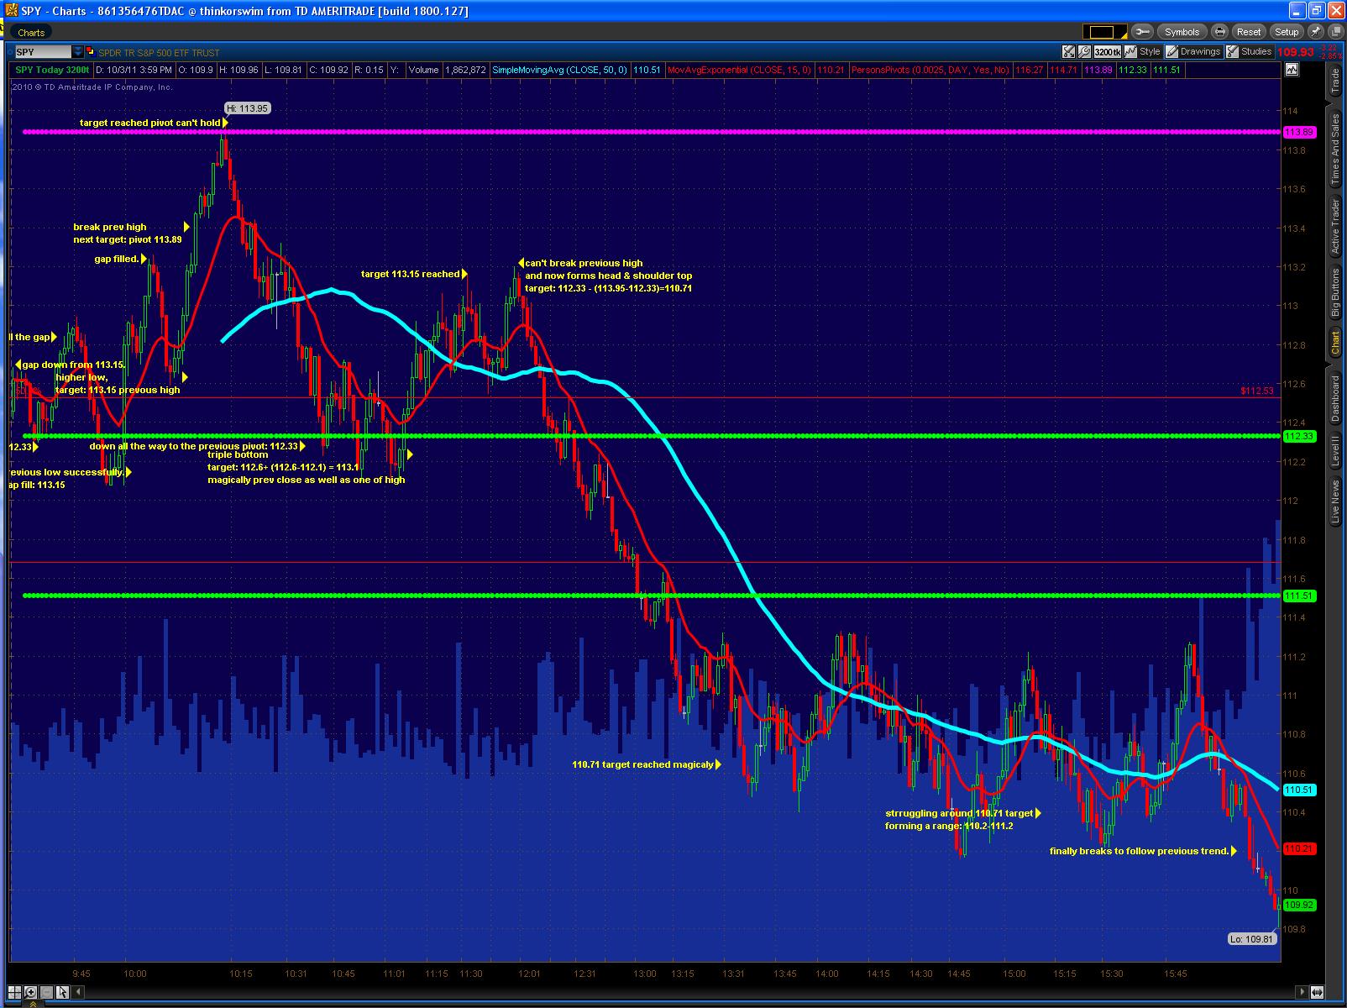The height and width of the screenshot is (1008, 1347).
Task: Click the colored link squares icon next to symbol
Action: [x=91, y=52]
